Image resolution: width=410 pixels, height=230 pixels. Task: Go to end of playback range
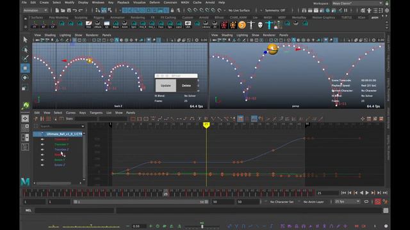(x=385, y=193)
